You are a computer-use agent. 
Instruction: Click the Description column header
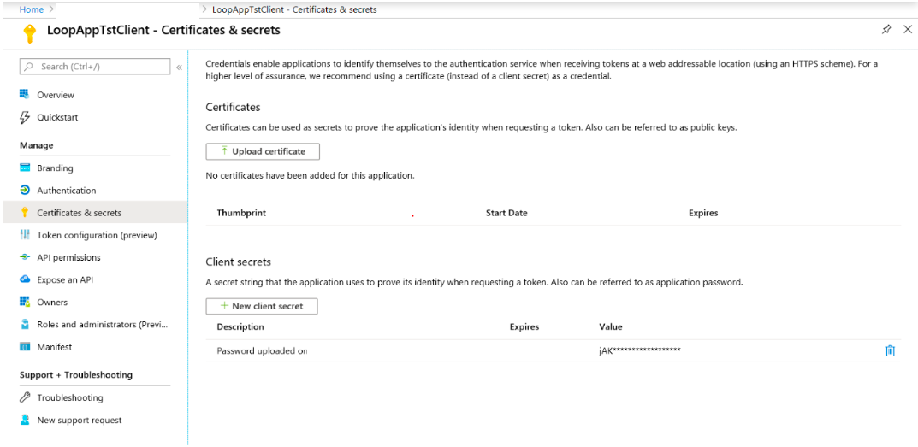point(240,326)
